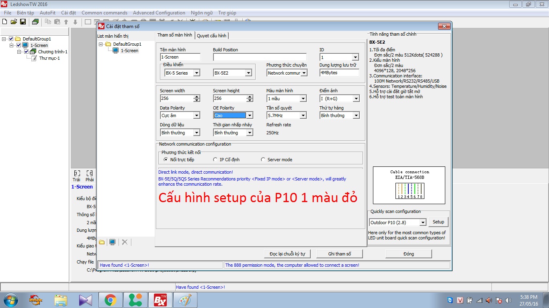
Task: Open the 'Advanced Configuration' menu
Action: pyautogui.click(x=159, y=12)
